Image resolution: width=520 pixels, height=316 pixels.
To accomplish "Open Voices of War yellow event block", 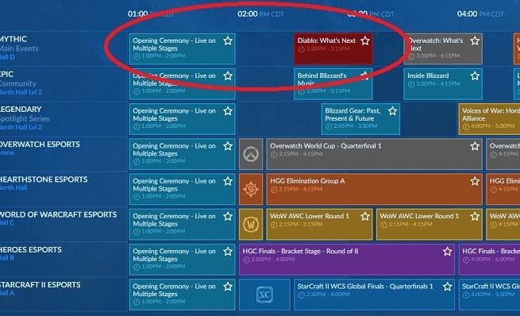I will pos(489,119).
